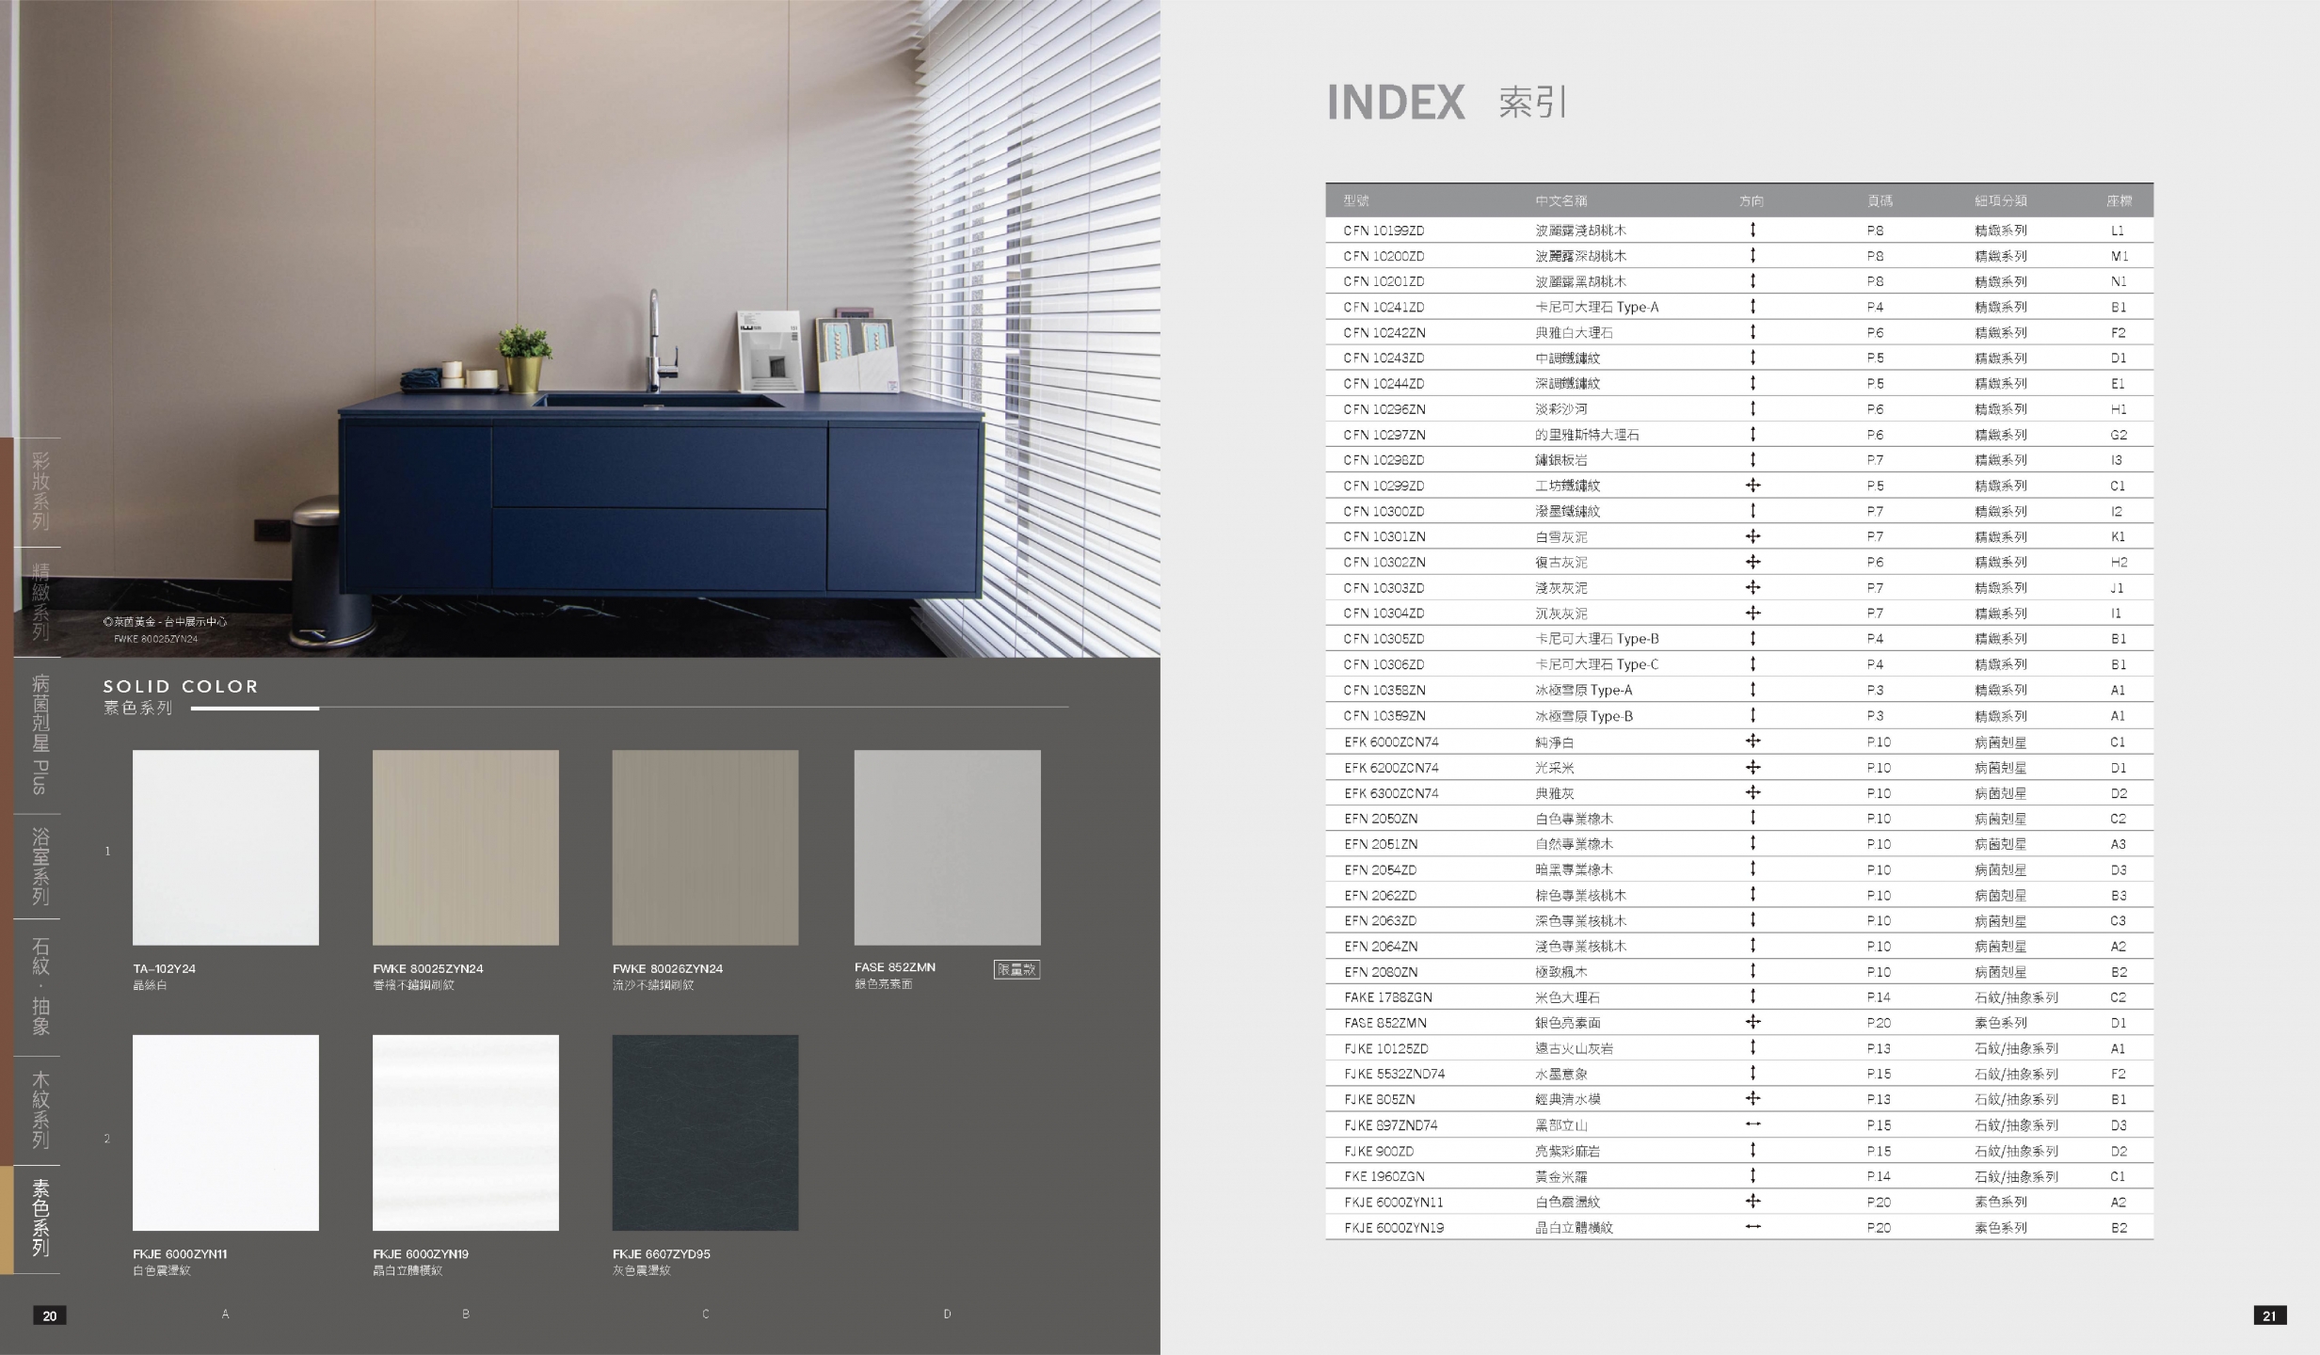
Task: Select the highlighted 素色系列 side tab
Action: coord(40,1219)
